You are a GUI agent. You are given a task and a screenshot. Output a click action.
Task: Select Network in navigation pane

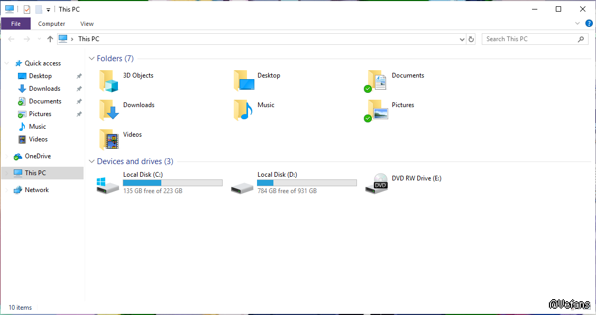(36, 190)
